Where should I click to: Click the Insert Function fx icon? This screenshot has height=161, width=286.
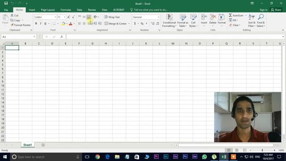[x=62, y=37]
